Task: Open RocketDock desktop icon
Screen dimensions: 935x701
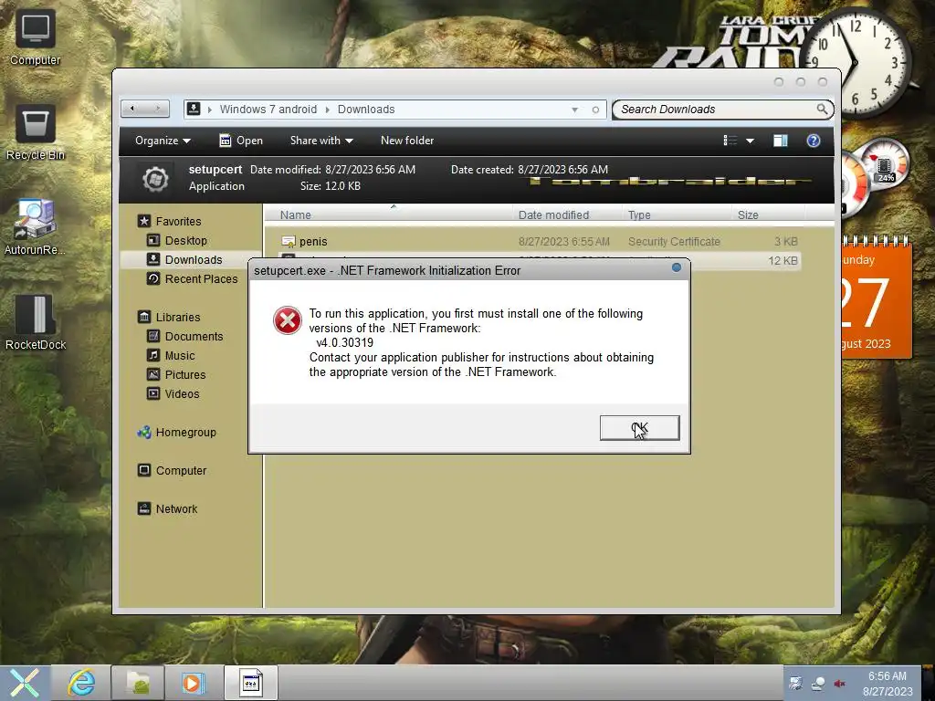Action: [36, 322]
